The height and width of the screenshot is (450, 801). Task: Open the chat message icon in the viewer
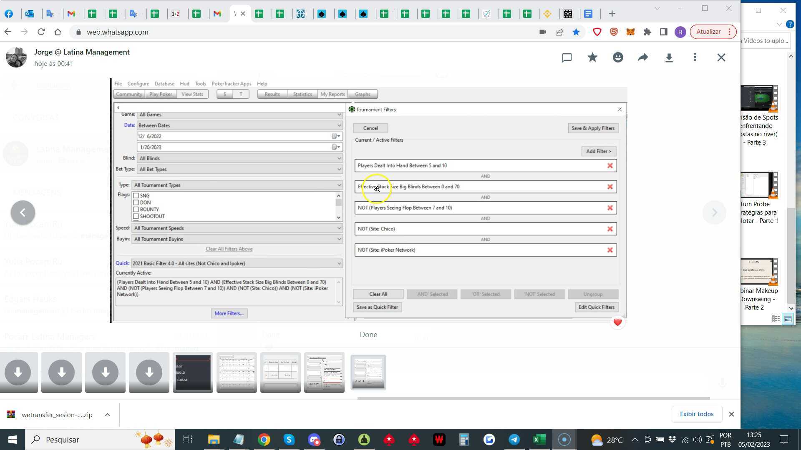[x=567, y=58]
